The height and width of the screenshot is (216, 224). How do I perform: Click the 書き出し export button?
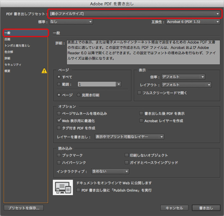[x=206, y=208]
